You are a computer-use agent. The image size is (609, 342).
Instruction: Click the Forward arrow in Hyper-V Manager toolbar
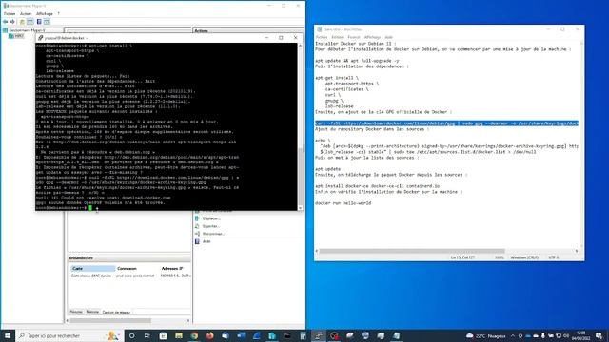pyautogui.click(x=12, y=22)
